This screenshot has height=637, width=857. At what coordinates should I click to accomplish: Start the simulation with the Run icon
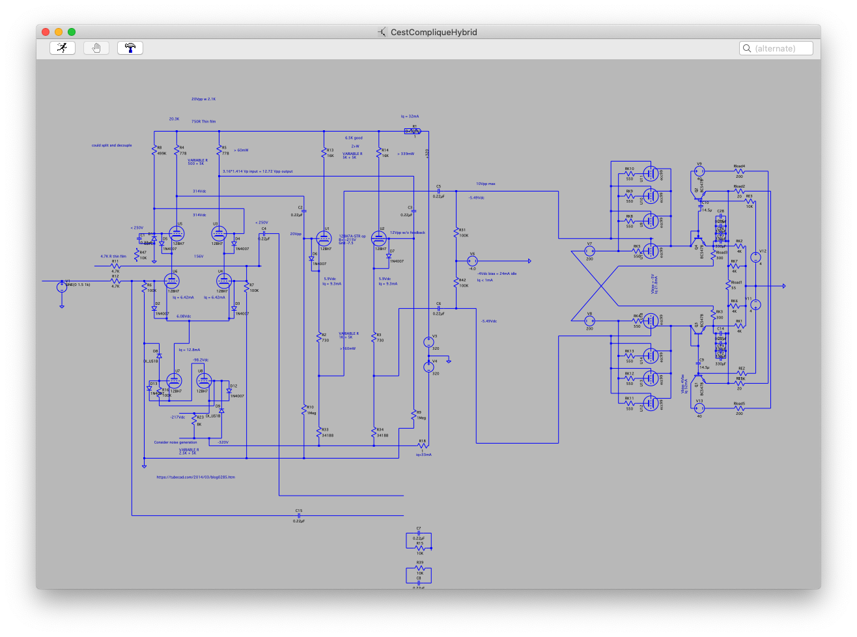tap(63, 48)
